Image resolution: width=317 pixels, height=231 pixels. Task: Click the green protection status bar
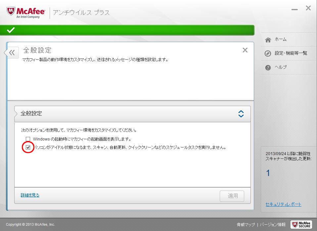pos(127,30)
